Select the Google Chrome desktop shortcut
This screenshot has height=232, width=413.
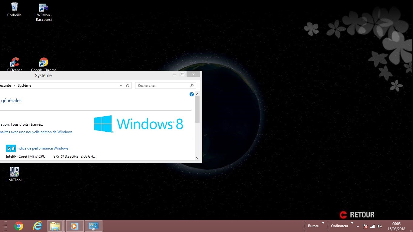[x=44, y=64]
